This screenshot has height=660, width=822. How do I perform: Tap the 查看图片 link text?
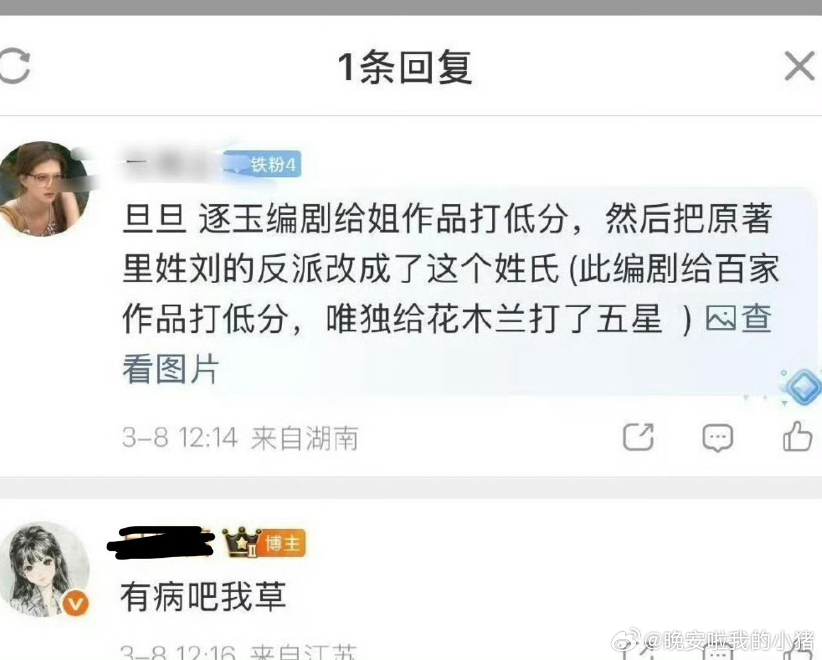tap(446, 344)
